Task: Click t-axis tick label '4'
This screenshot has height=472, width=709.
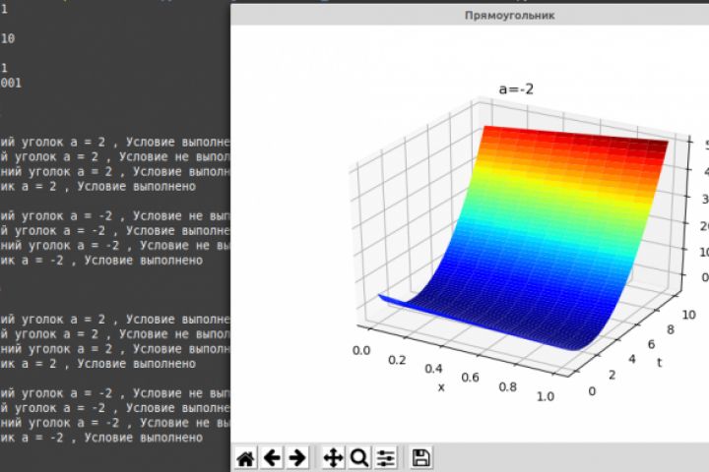Action: (631, 360)
